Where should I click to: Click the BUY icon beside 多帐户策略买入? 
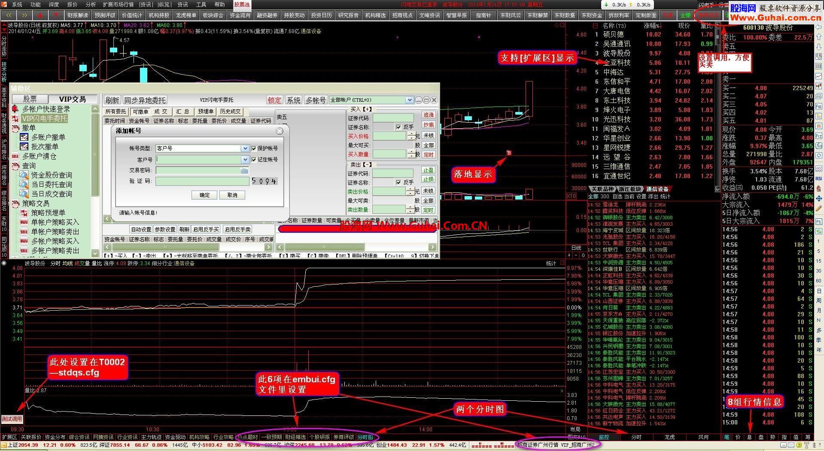point(24,241)
